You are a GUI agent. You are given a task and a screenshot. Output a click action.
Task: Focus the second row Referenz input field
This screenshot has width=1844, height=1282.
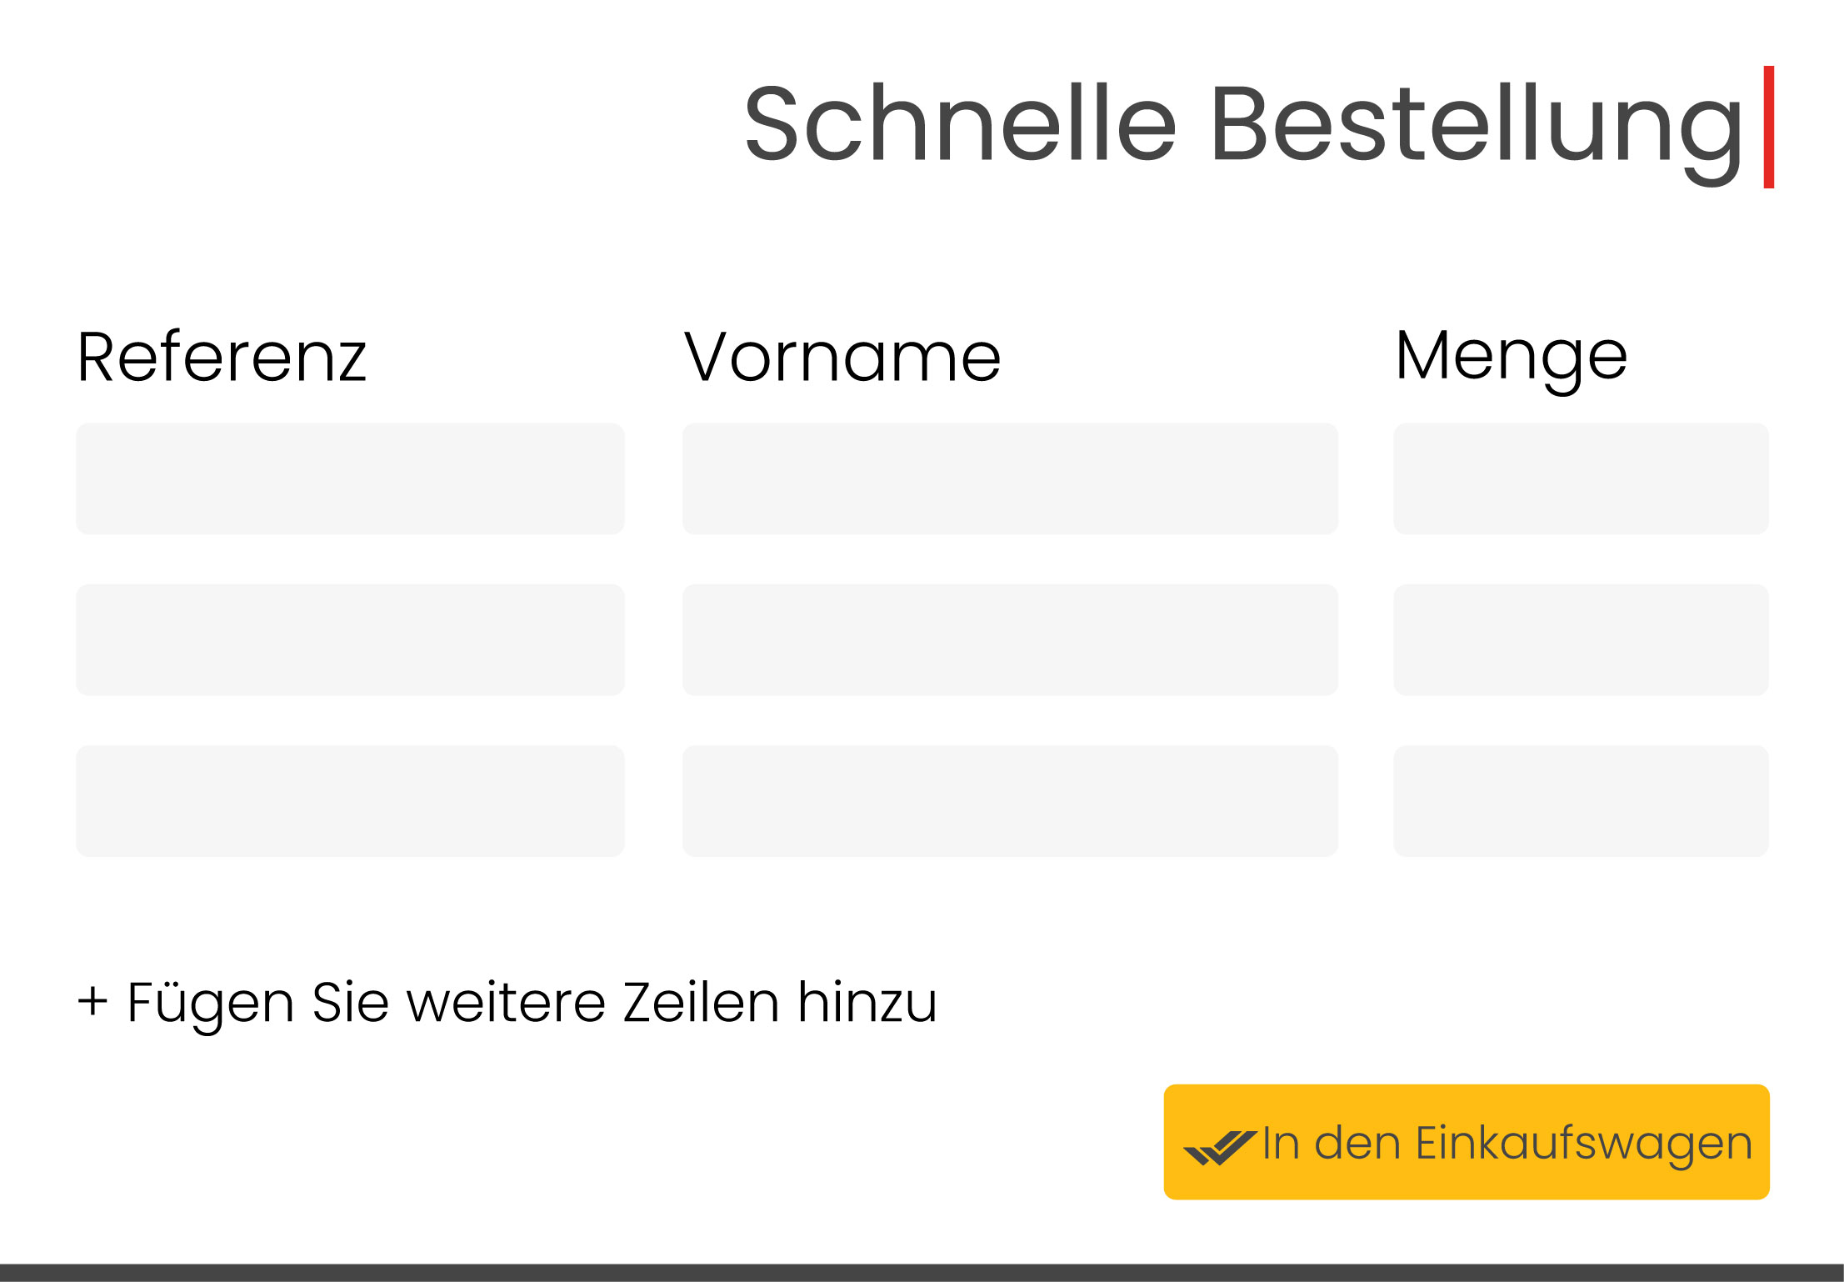coord(350,639)
